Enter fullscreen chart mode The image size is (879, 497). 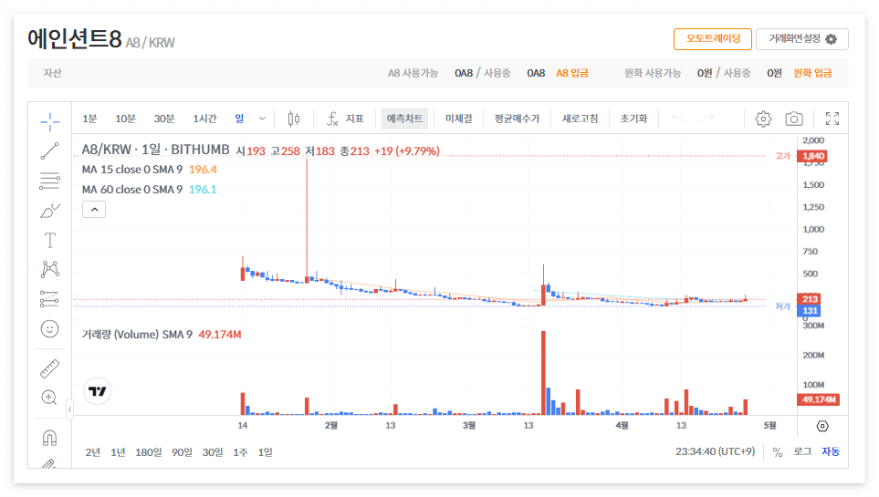(832, 119)
